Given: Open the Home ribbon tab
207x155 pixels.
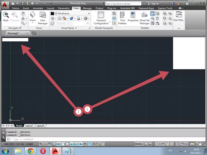Looking at the screenshot, I should 16,8.
